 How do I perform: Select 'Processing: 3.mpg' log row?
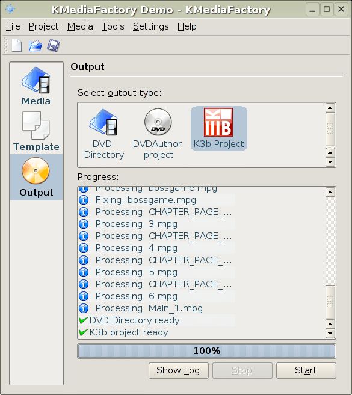tap(156, 224)
